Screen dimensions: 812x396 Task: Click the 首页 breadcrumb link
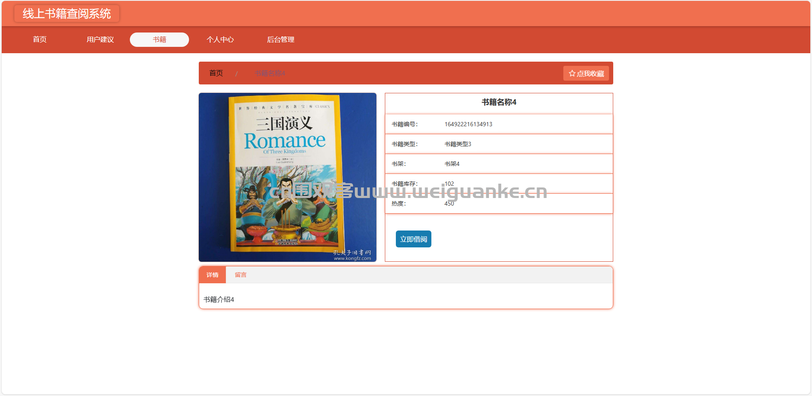(216, 73)
